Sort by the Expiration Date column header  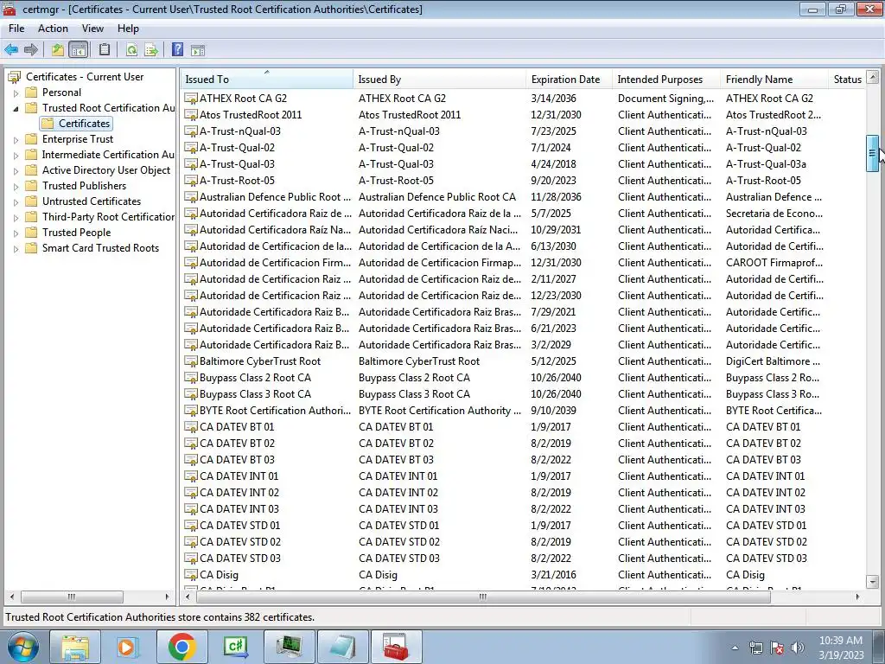[570, 79]
